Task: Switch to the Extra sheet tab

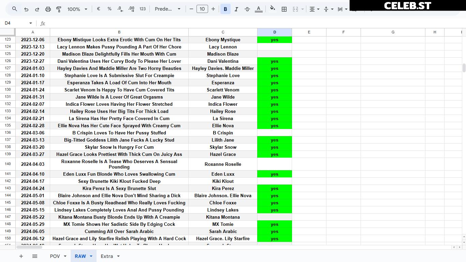Action: [x=110, y=256]
